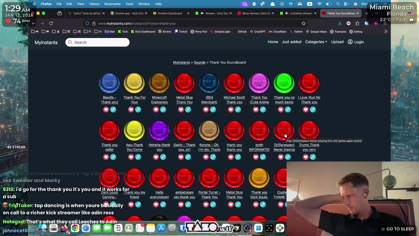The width and height of the screenshot is (419, 236).
Task: Play the pink Thank You Cute Anime button
Action: pyautogui.click(x=259, y=83)
